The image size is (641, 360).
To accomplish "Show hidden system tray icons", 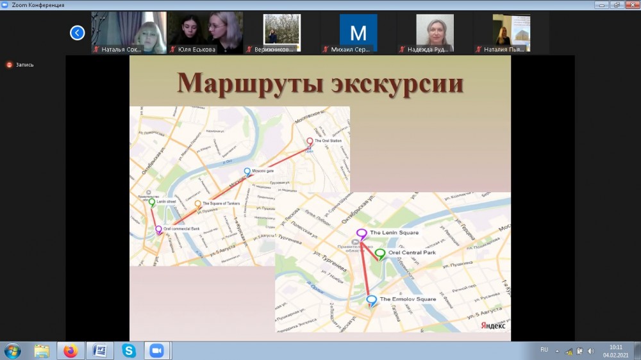I will (557, 351).
